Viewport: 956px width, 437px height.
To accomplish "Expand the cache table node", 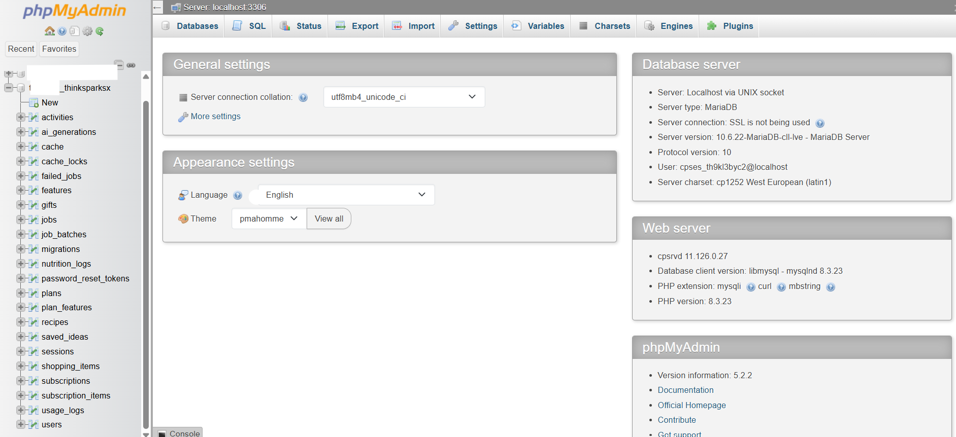I will point(21,147).
